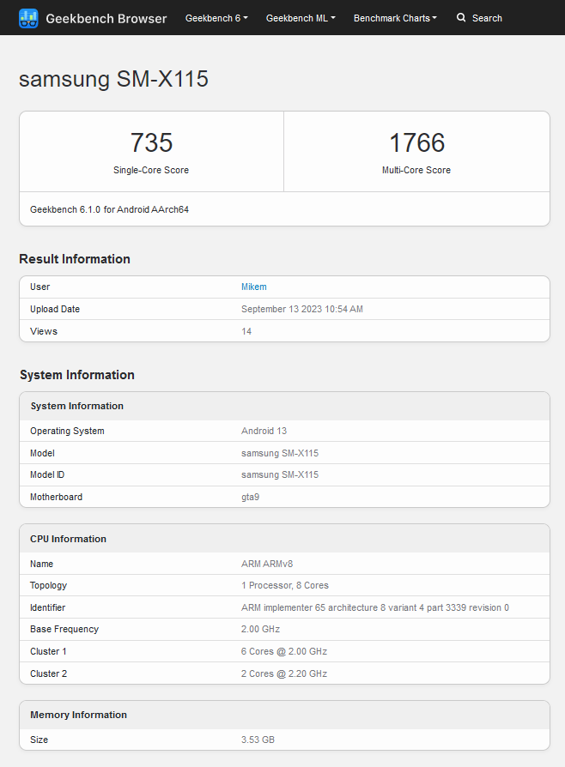Click the Motherboard value gta9
This screenshot has height=767, width=565.
[250, 497]
